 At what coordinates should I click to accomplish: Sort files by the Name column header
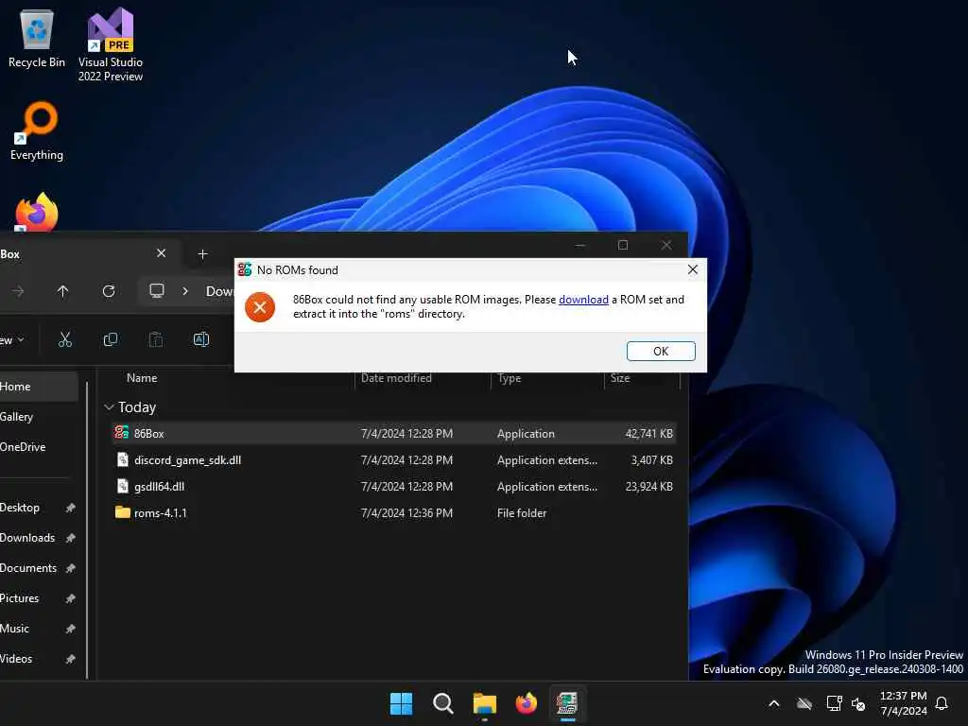click(142, 378)
